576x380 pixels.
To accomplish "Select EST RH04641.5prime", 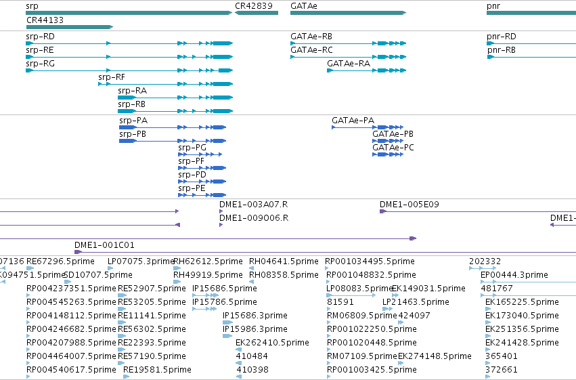I will click(x=252, y=268).
